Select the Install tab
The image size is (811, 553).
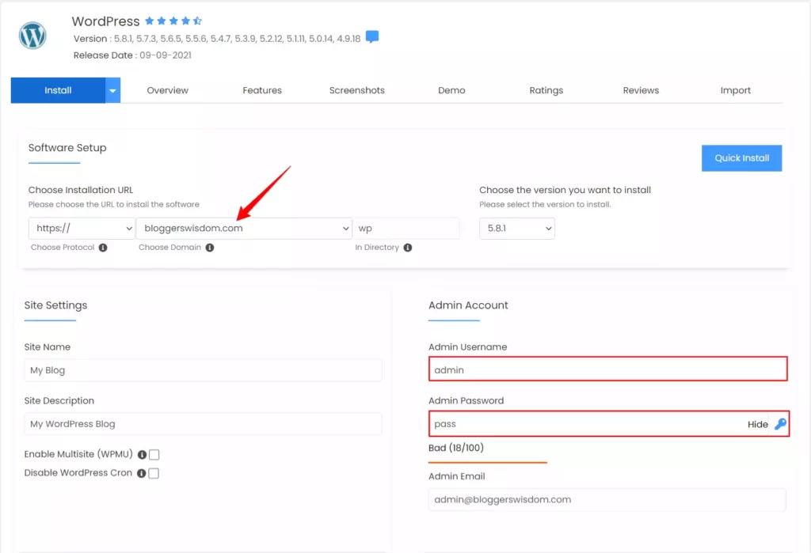[x=58, y=90]
